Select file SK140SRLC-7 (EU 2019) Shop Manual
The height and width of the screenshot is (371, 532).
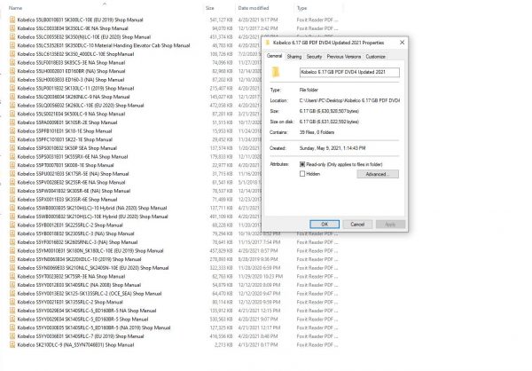coord(81,336)
